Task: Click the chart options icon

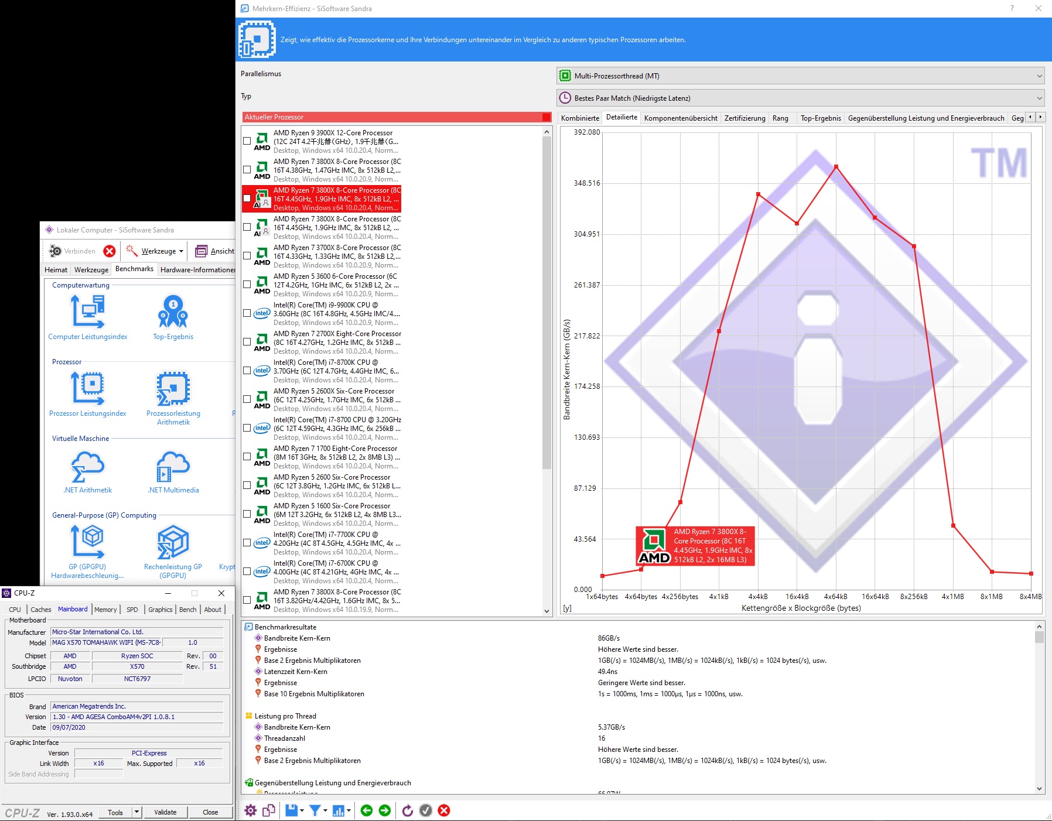Action: click(339, 810)
